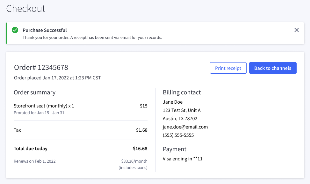The height and width of the screenshot is (184, 310).
Task: Click the jane.doe@email.com address
Action: click(x=185, y=127)
